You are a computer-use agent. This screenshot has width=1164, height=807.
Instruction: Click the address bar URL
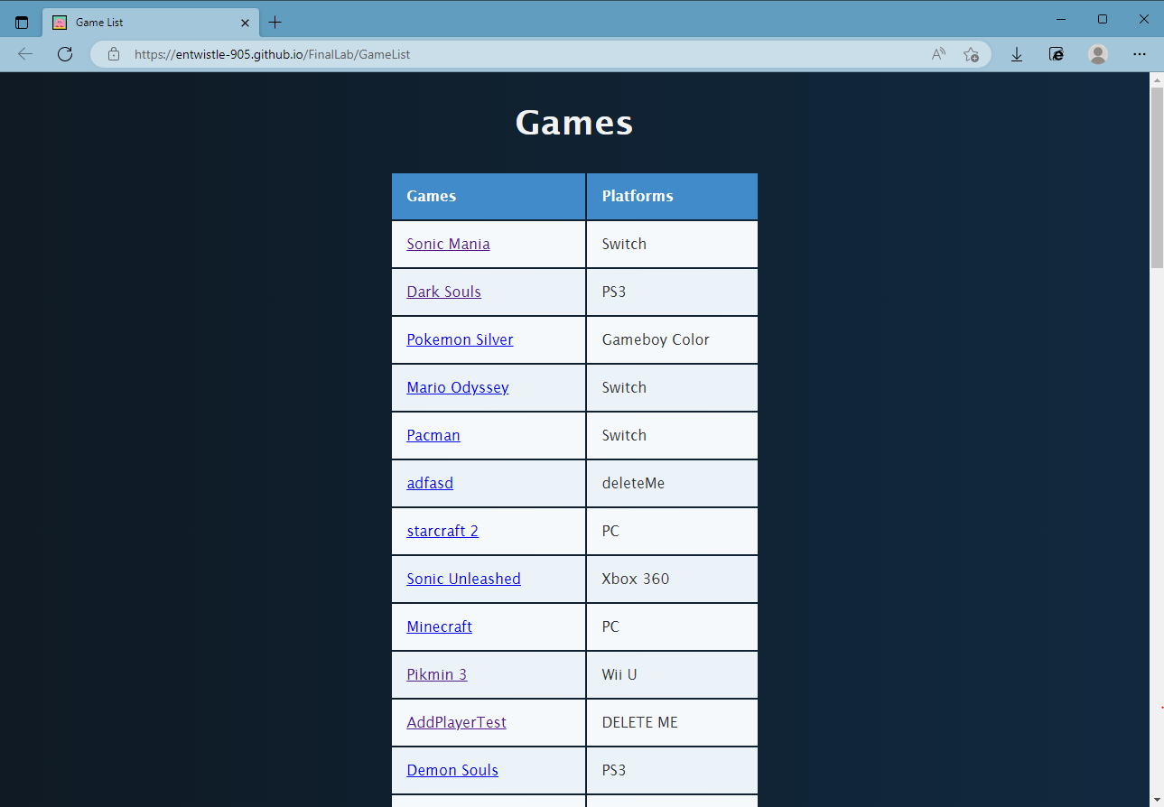click(x=272, y=54)
